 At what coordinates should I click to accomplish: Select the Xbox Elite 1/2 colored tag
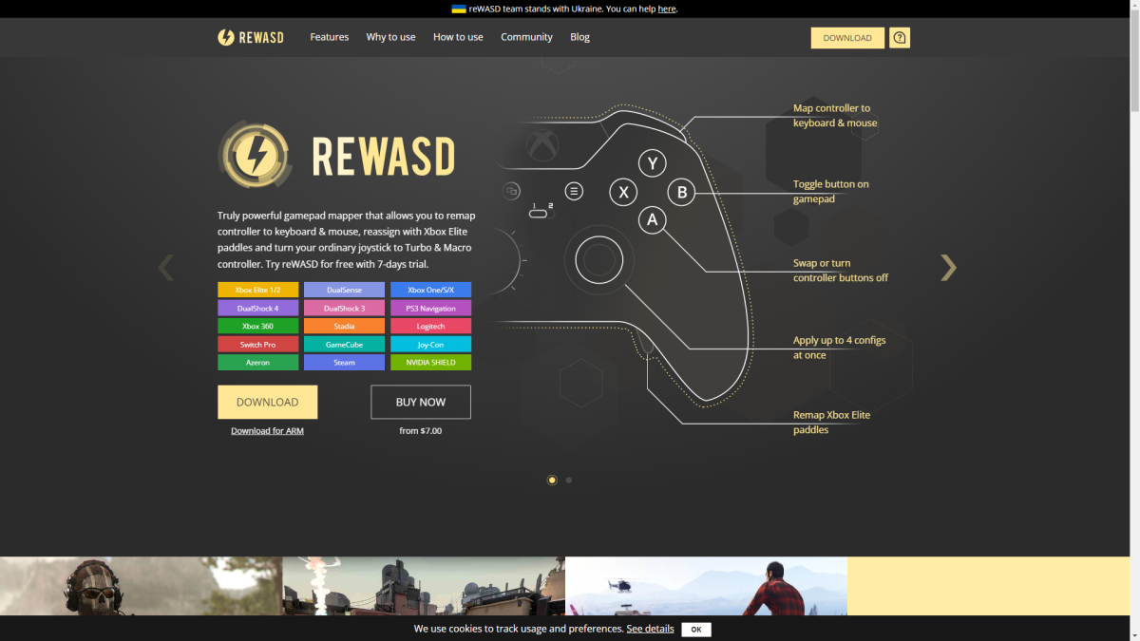[257, 291]
